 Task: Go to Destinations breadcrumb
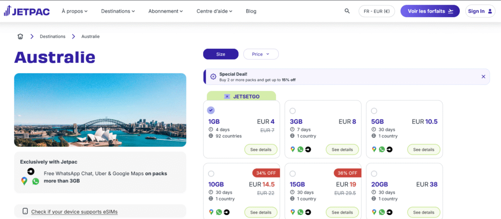point(52,37)
